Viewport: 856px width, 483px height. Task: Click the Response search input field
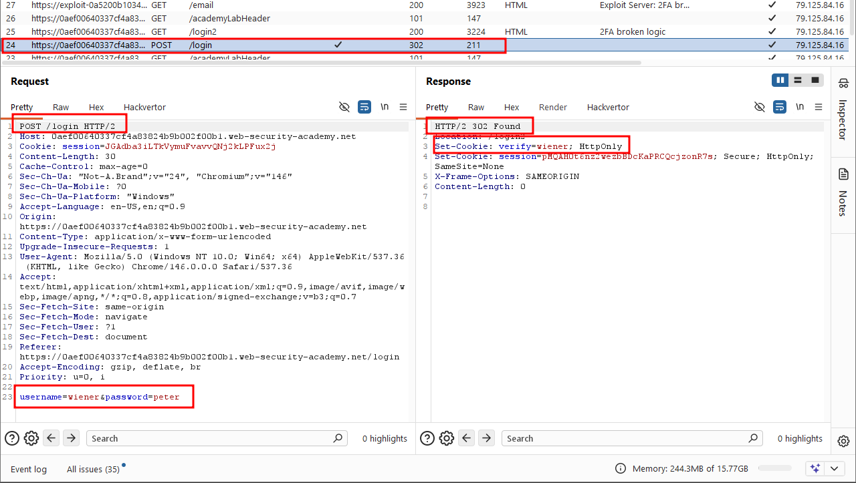coord(633,438)
